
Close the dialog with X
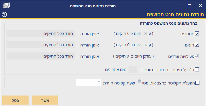[x=200, y=6]
